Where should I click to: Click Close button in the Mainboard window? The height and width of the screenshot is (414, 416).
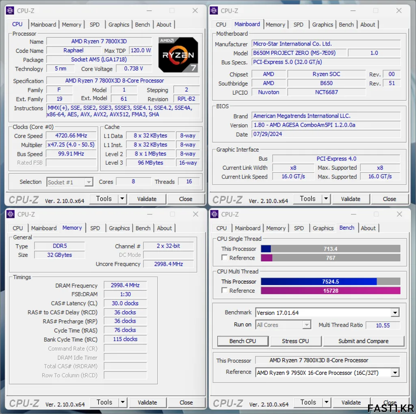pos(390,199)
